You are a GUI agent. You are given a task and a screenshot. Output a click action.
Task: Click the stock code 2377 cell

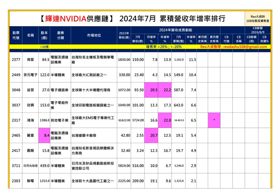tap(16, 60)
